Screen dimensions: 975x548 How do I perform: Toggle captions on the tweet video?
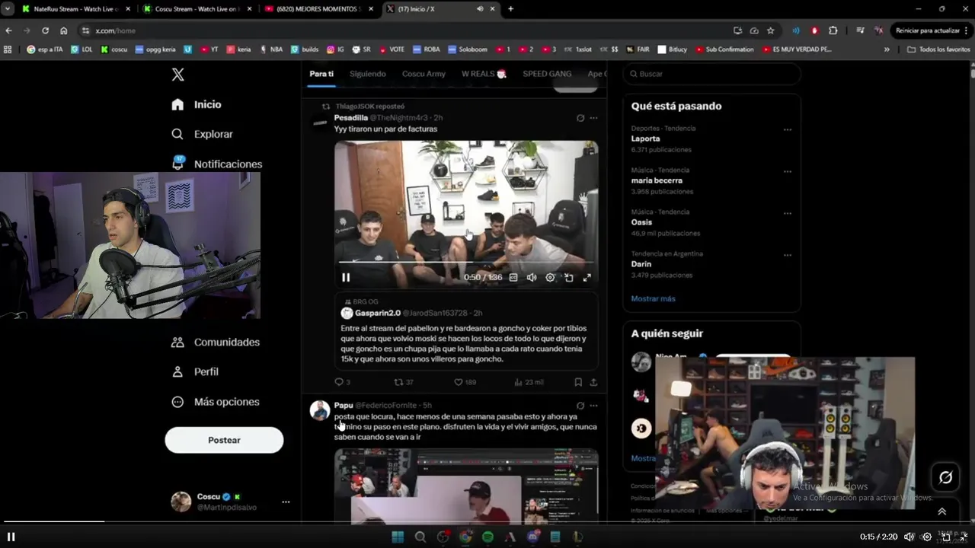click(513, 278)
